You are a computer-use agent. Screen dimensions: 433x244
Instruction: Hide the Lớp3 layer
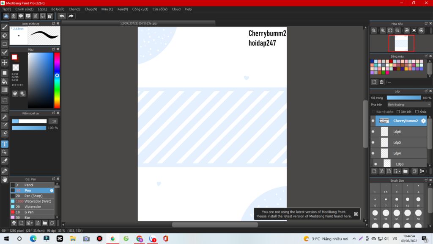coord(375,164)
